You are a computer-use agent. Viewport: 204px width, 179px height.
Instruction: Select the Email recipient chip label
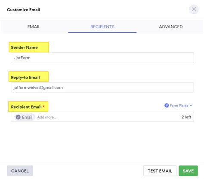click(27, 117)
